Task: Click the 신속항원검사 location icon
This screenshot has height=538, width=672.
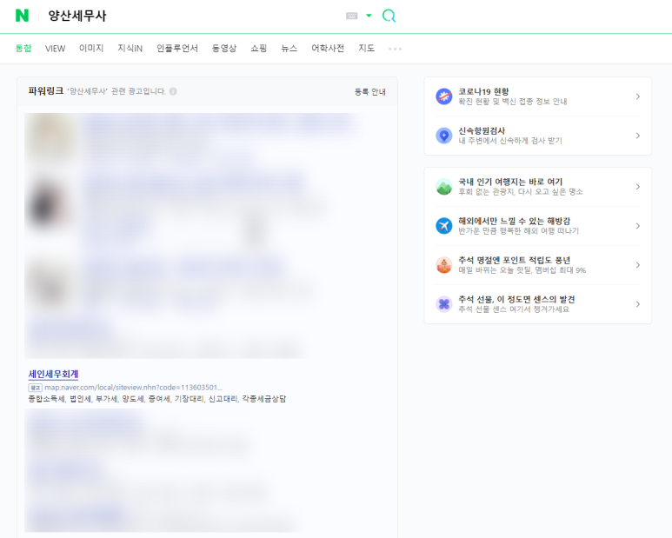Action: tap(444, 136)
